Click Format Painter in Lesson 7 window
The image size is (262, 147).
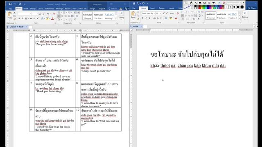pyautogui.click(x=15, y=19)
